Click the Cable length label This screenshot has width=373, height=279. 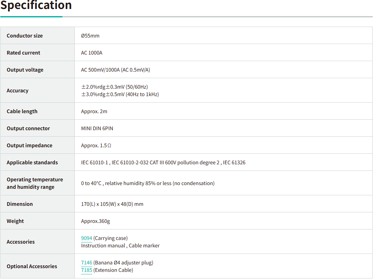point(22,111)
